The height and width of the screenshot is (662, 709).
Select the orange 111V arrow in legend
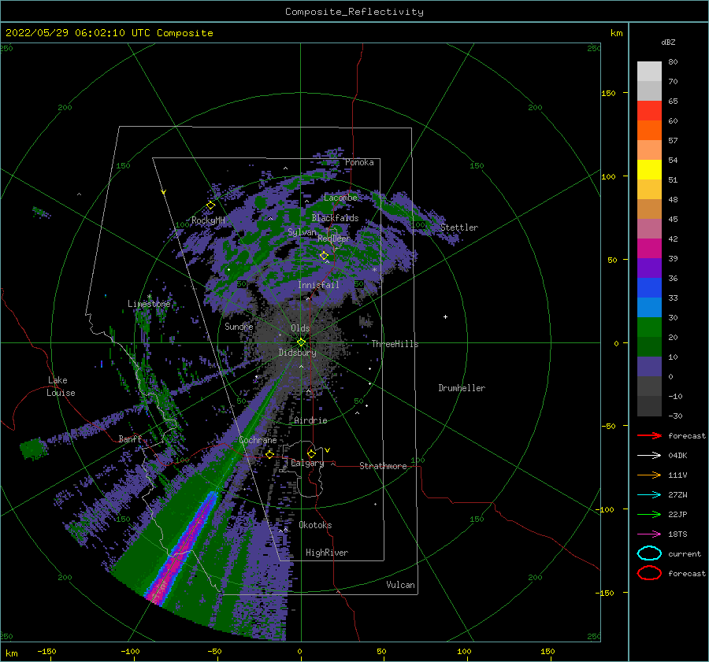(x=649, y=475)
